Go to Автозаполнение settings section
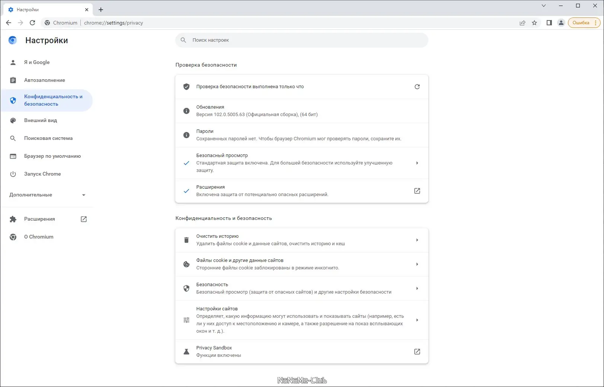The image size is (604, 387). click(x=45, y=80)
